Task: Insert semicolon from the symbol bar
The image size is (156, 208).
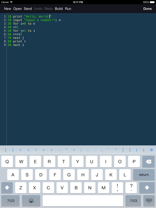Action: pos(81,150)
